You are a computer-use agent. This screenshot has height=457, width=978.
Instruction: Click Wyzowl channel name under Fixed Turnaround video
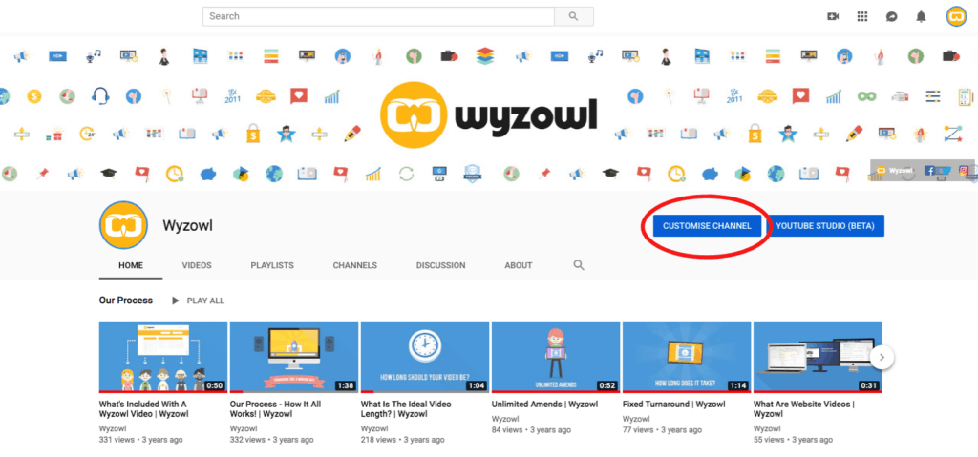click(x=637, y=419)
